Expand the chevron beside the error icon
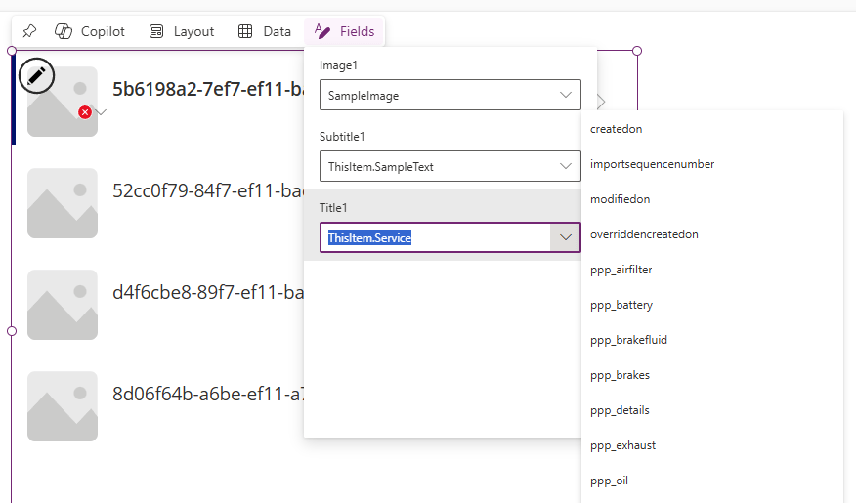 [x=101, y=113]
